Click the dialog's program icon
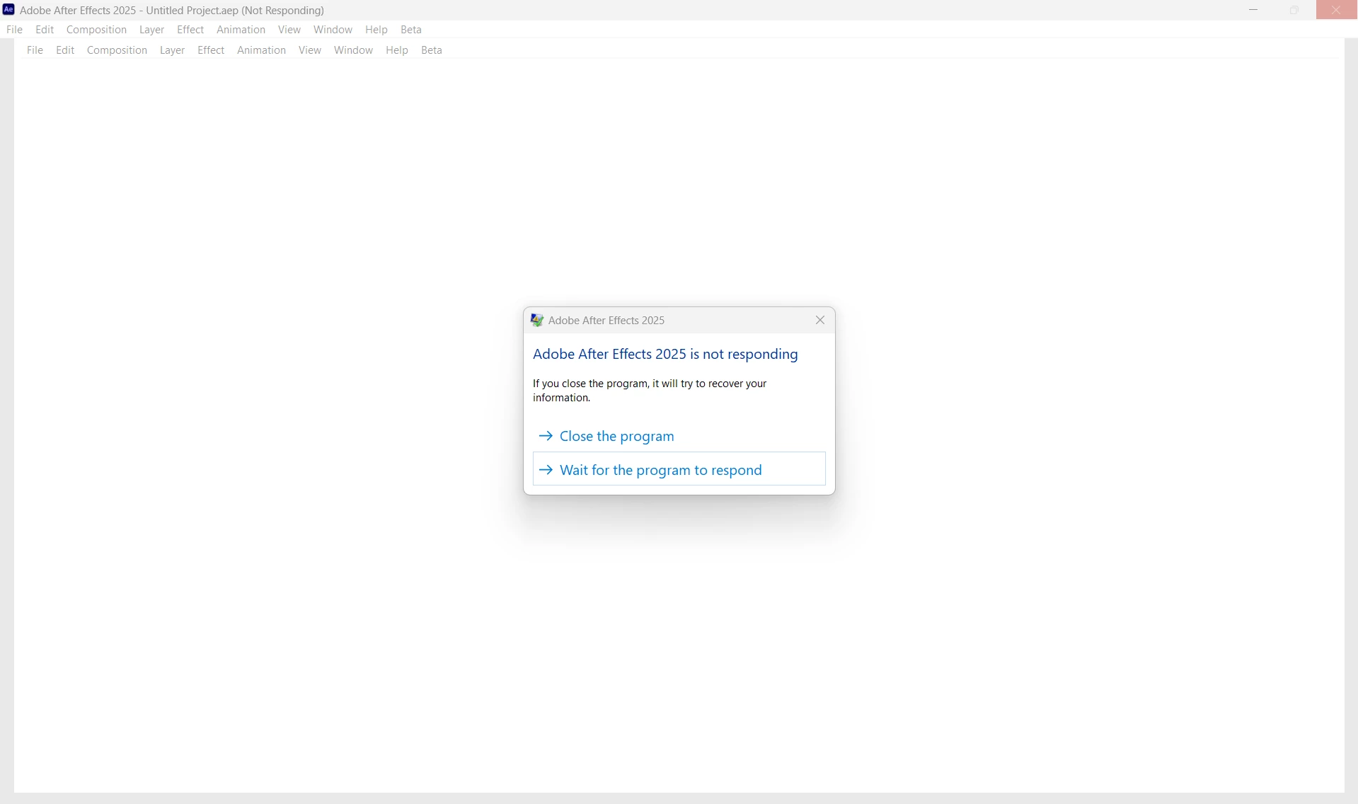This screenshot has height=804, width=1358. pos(537,320)
